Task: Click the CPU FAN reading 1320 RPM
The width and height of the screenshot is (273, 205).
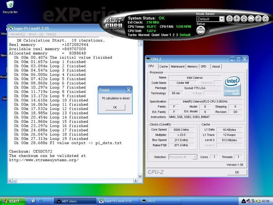Action: 183,27
